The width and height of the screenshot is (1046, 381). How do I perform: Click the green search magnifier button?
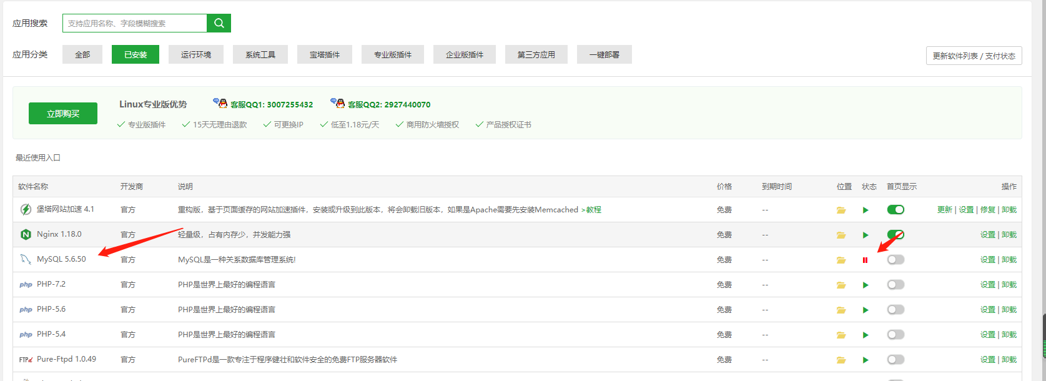pos(219,23)
